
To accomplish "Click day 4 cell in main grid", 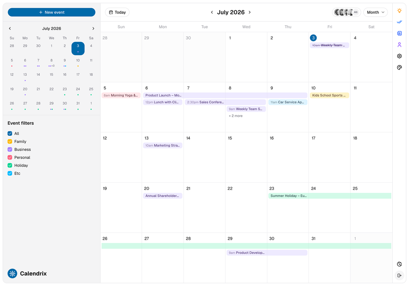I will tap(371, 57).
